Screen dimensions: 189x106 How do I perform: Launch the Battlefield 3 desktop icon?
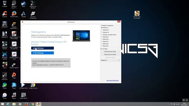[5, 24]
